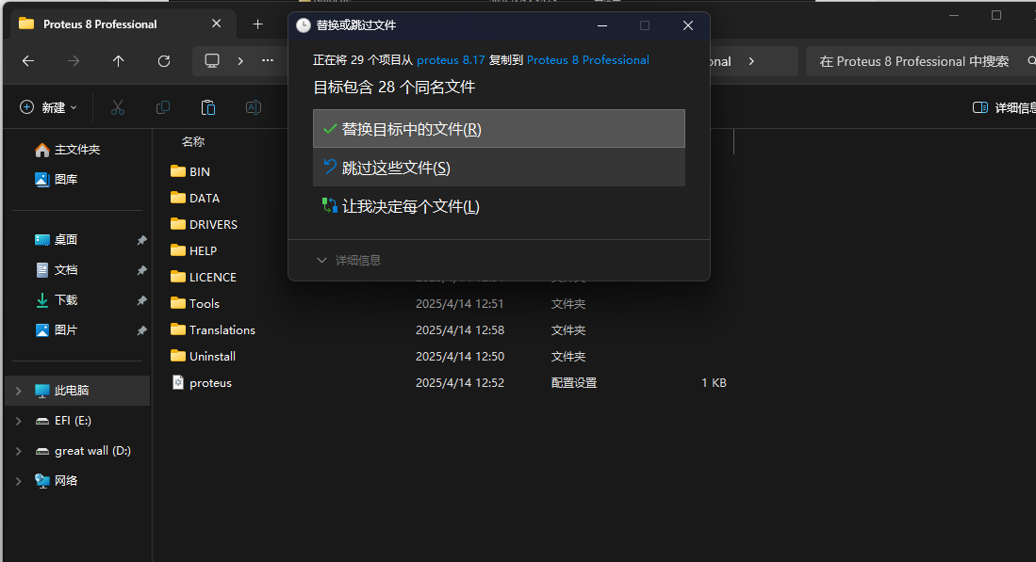Go up one folder level

click(x=118, y=60)
